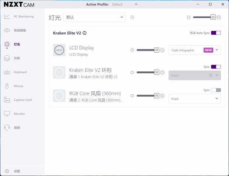Select 灯光 menu item
The image size is (229, 176).
(17, 44)
